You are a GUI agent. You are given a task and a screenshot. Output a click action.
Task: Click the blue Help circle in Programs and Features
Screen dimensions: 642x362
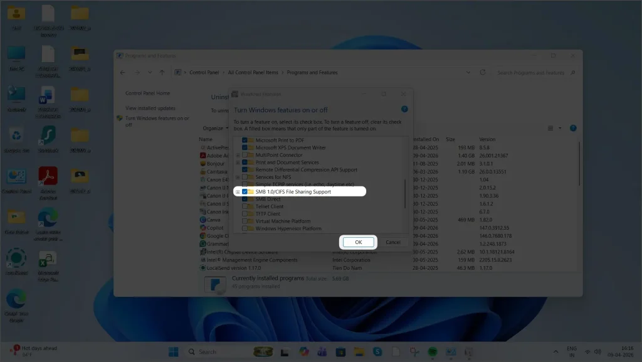click(x=572, y=128)
